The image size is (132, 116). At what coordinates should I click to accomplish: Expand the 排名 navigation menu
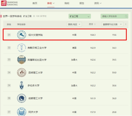point(51,3)
